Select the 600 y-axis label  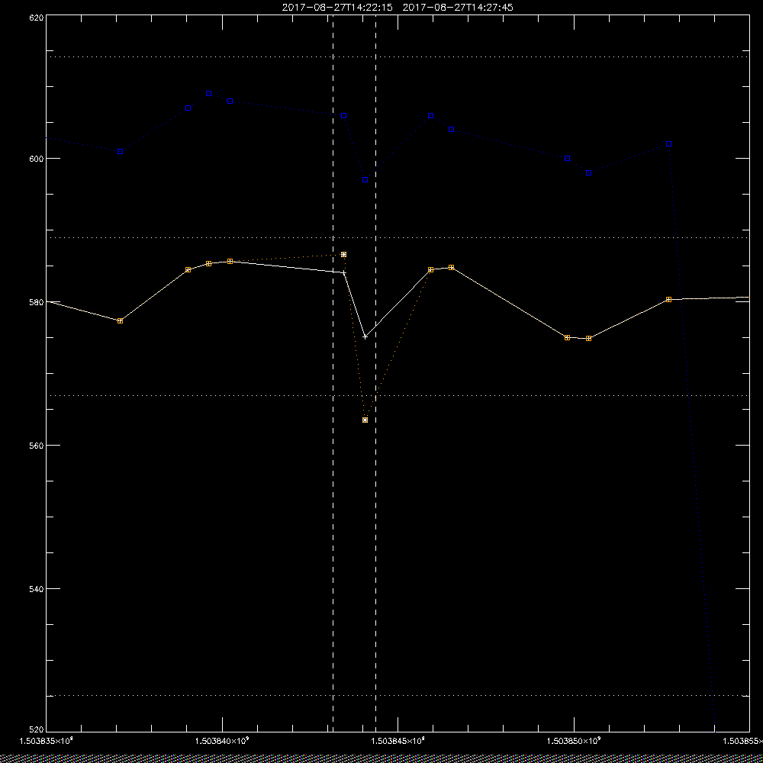pyautogui.click(x=37, y=159)
